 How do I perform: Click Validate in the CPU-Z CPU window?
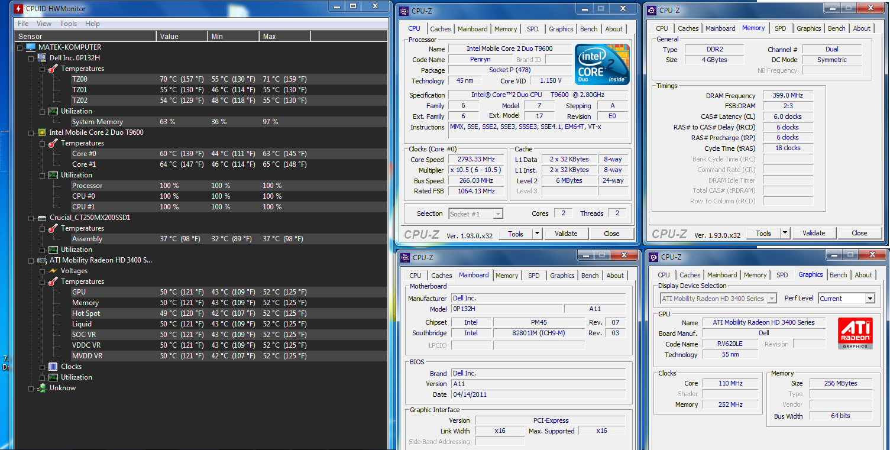(566, 234)
